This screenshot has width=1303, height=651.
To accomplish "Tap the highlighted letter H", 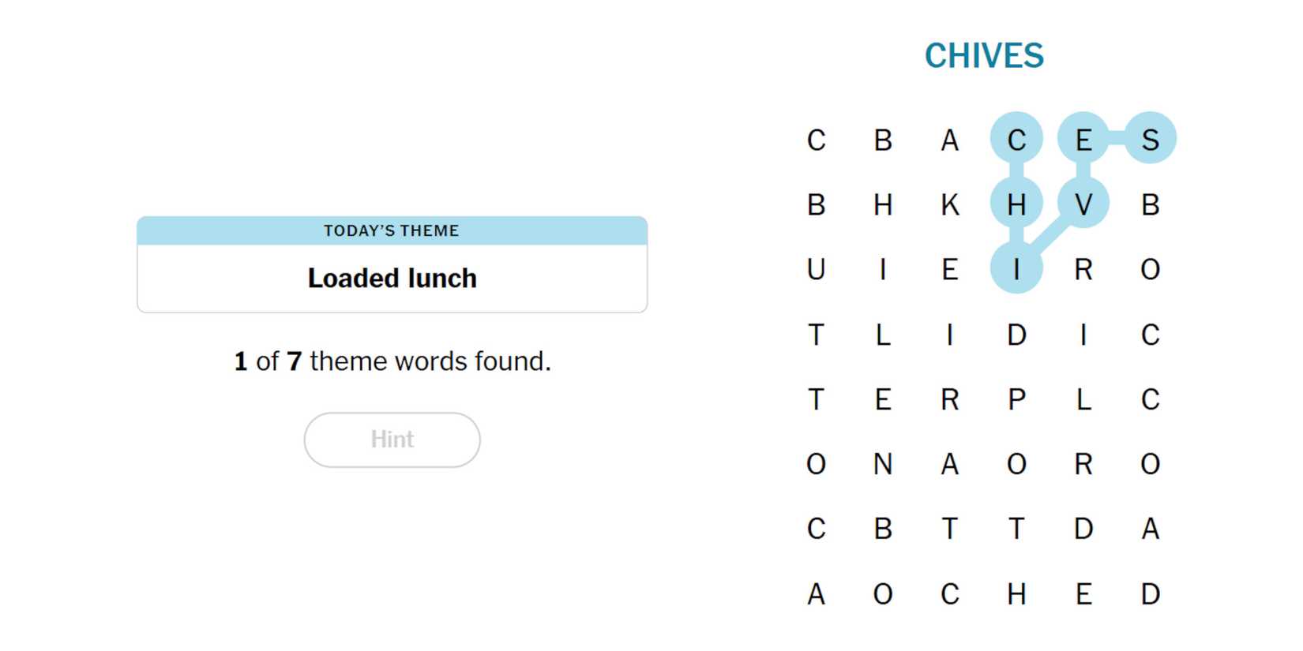I will pyautogui.click(x=1016, y=205).
